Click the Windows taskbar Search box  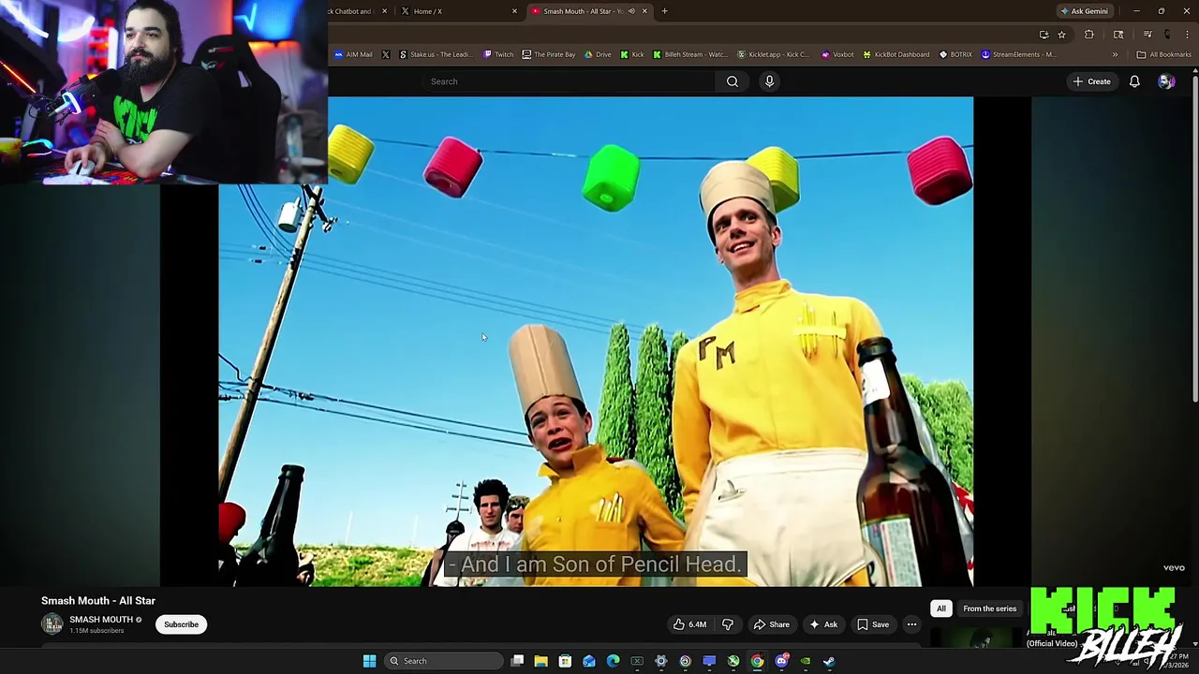click(444, 661)
